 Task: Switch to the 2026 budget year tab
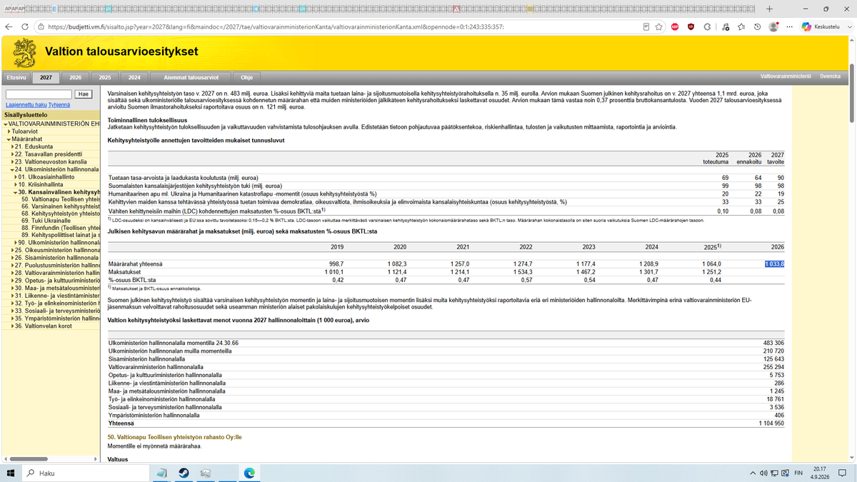coord(75,76)
